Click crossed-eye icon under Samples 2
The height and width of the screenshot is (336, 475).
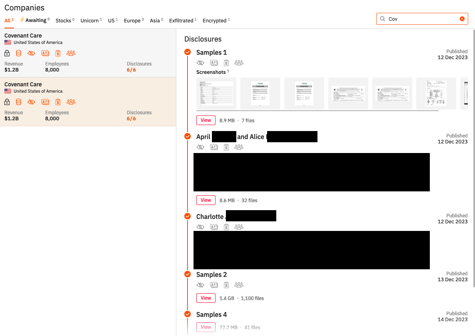[200, 285]
